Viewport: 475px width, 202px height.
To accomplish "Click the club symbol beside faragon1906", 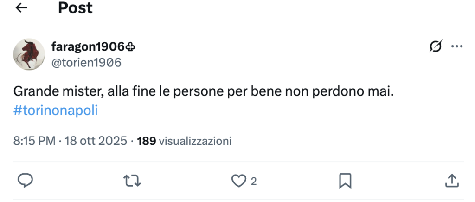I will click(x=131, y=46).
